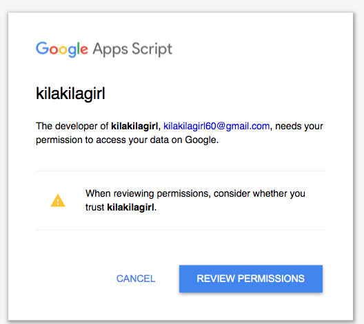Click the red e in Google logo
The image size is (364, 324).
click(84, 50)
